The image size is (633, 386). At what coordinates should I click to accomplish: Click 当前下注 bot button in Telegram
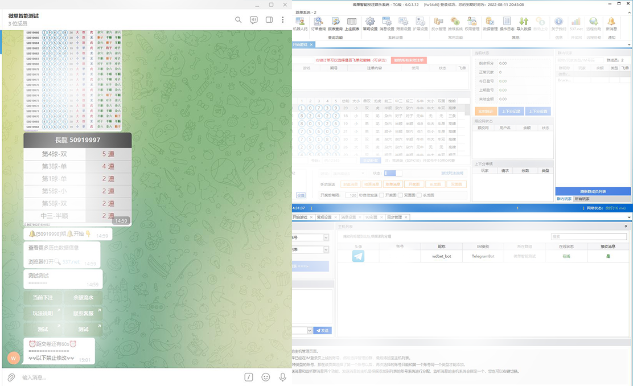pos(43,298)
